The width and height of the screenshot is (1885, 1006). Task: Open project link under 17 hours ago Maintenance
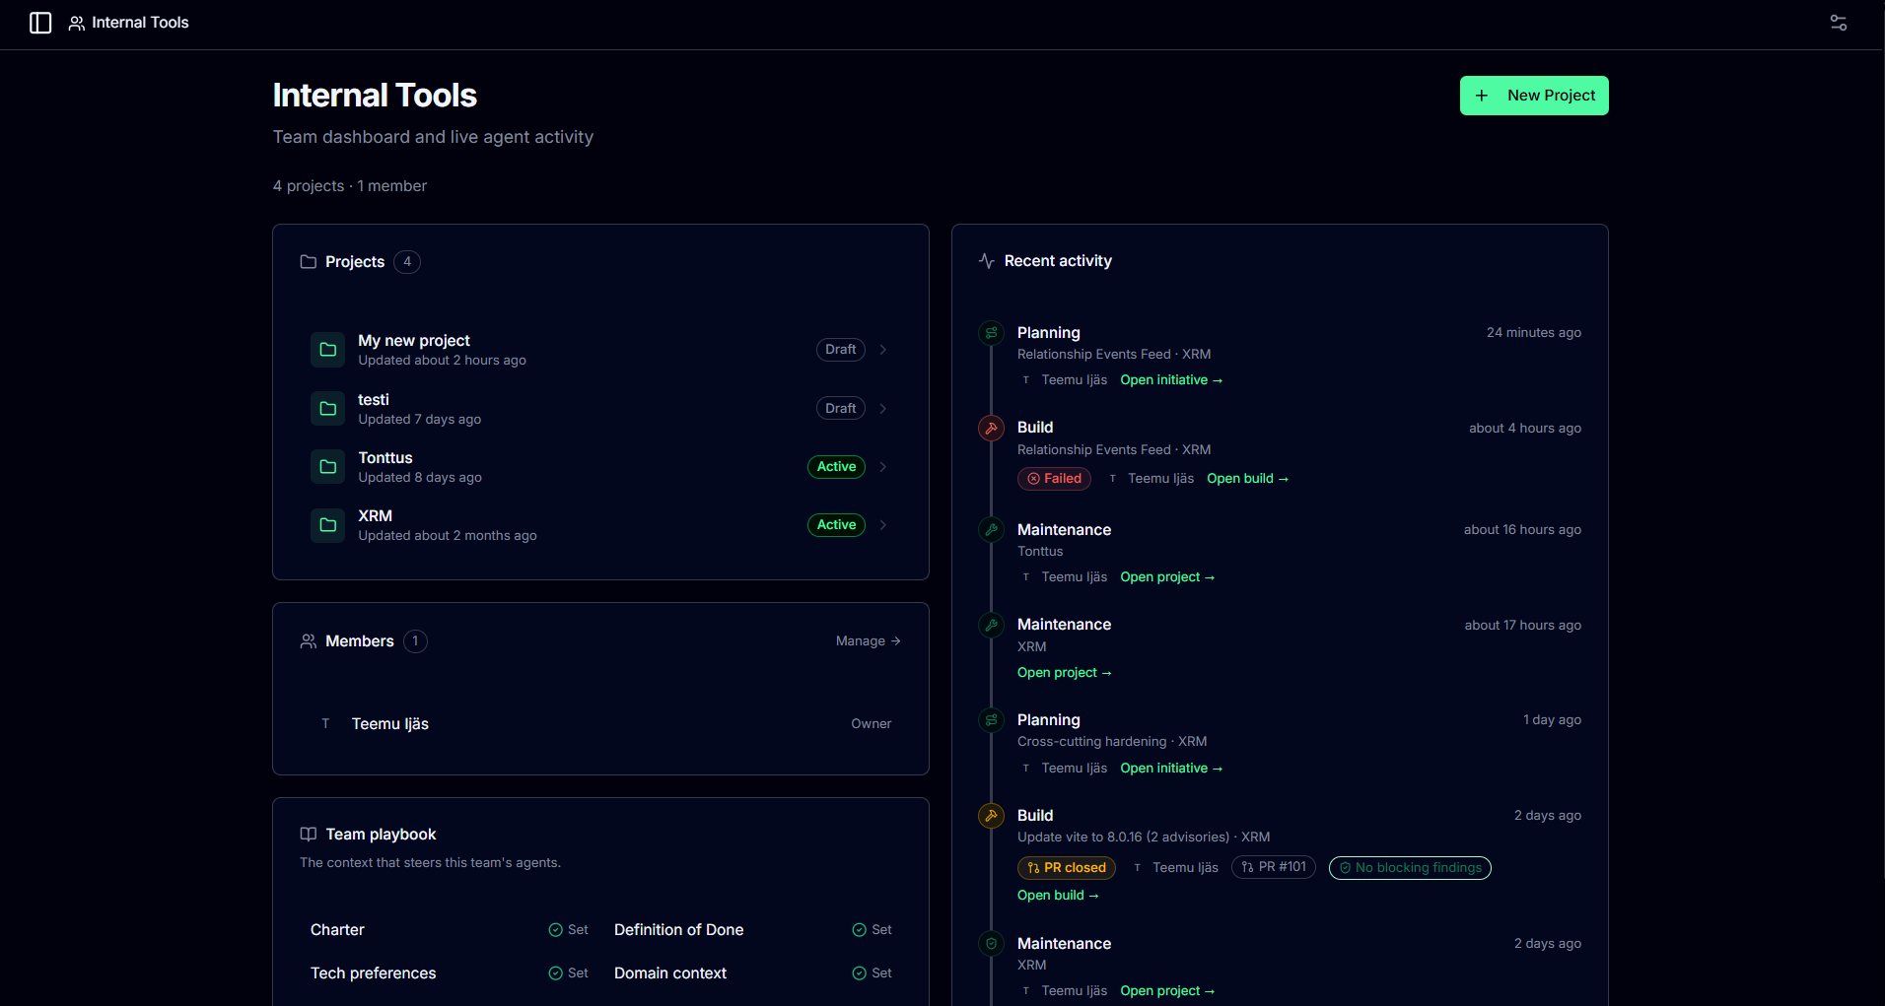[1065, 673]
